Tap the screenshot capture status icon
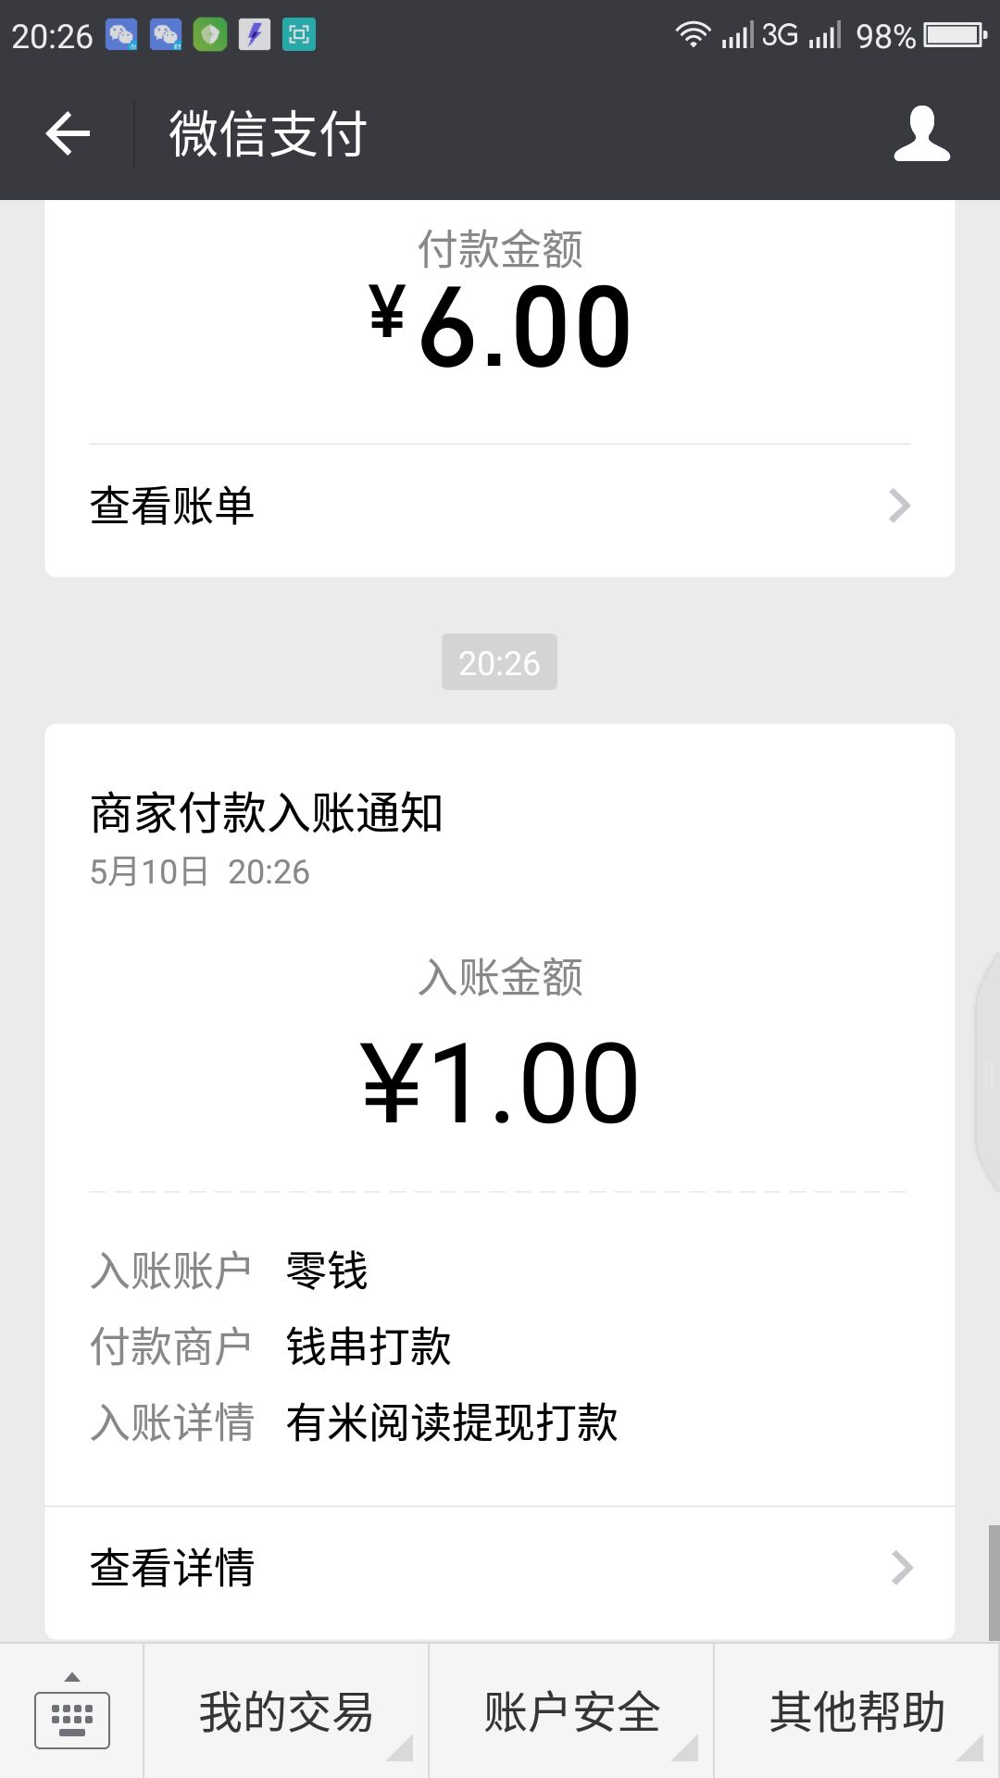Screen dimensions: 1000x1778 pos(299,35)
